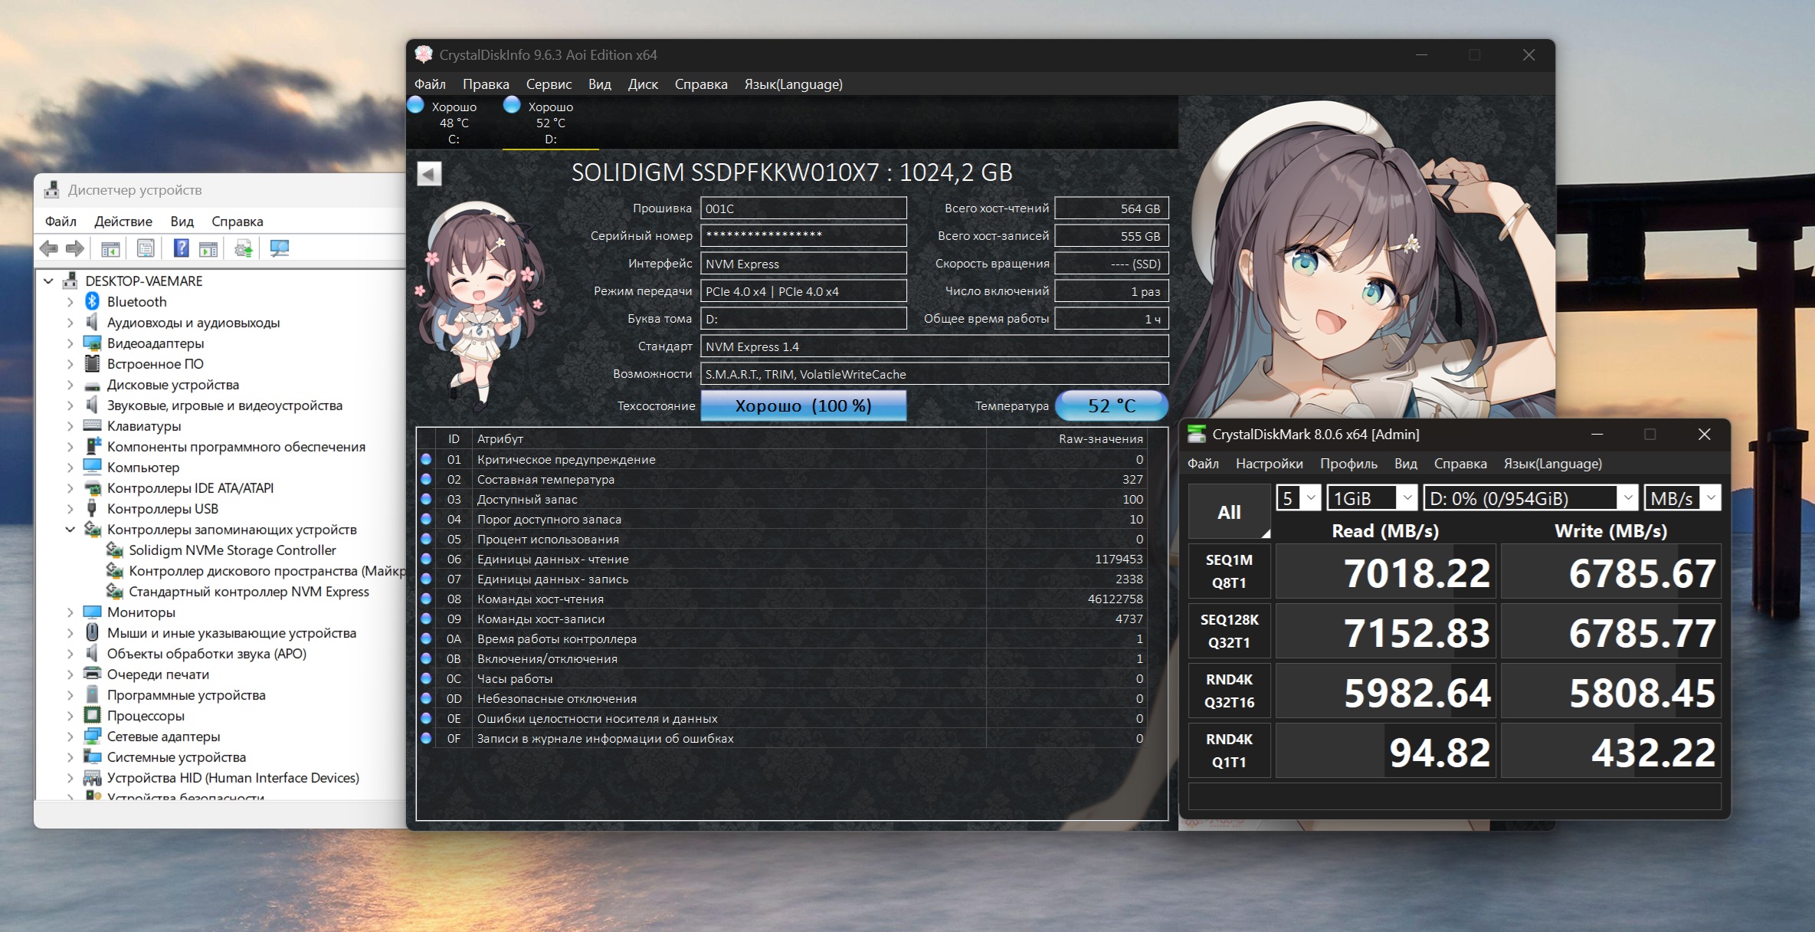
Task: Open the Сервис menu in CrystalDiskInfo
Action: (548, 84)
